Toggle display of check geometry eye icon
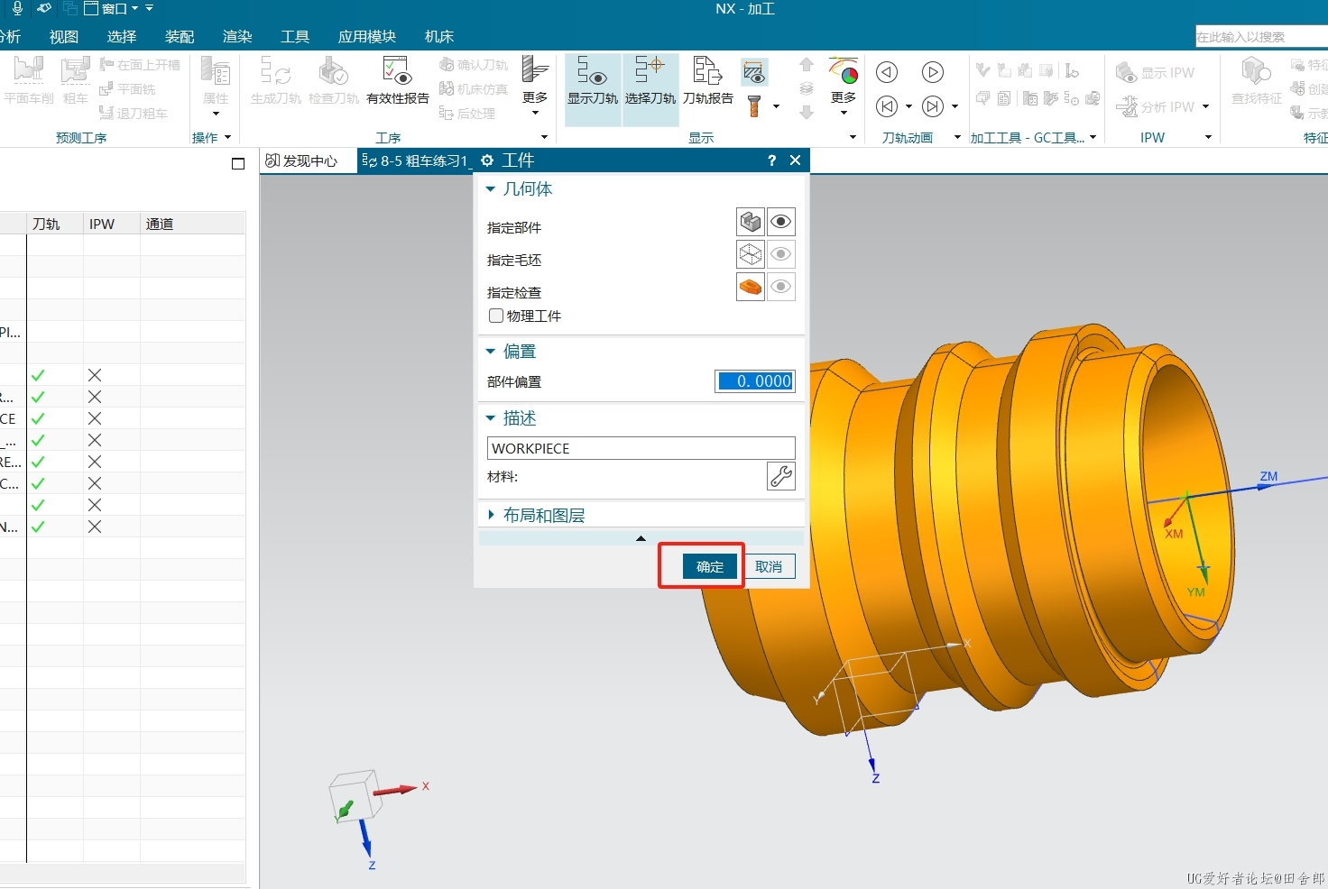The image size is (1328, 889). pos(781,287)
